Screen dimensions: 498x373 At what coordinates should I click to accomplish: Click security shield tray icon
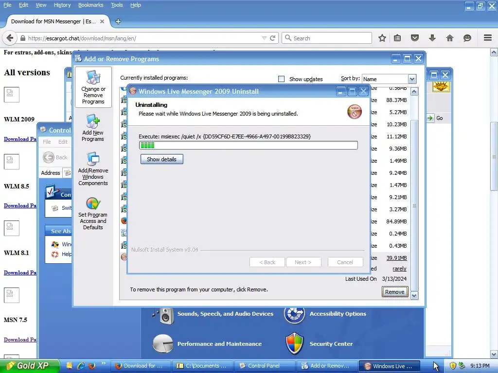pyautogui.click(x=453, y=366)
